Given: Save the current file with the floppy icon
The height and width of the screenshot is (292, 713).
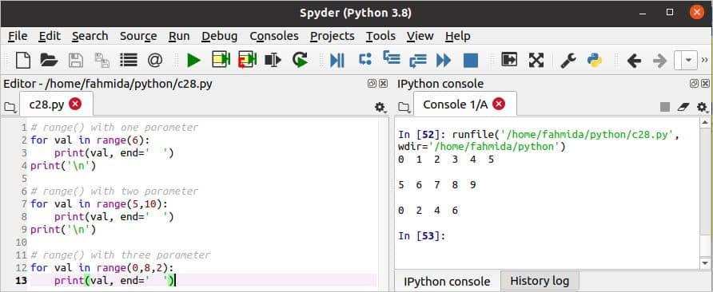Looking at the screenshot, I should coord(75,60).
